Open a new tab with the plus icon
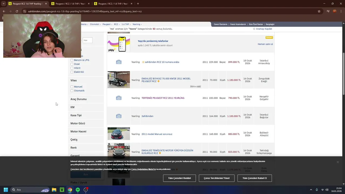This screenshot has height=194, width=345. point(138,4)
